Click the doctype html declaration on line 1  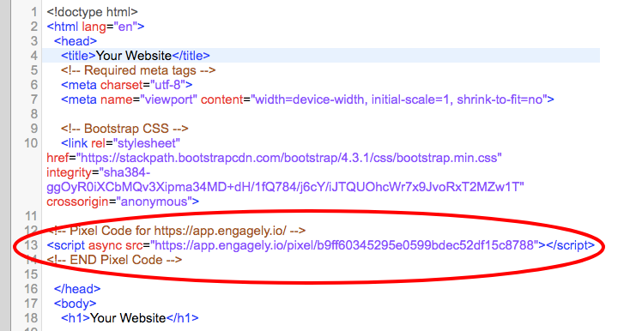click(92, 12)
